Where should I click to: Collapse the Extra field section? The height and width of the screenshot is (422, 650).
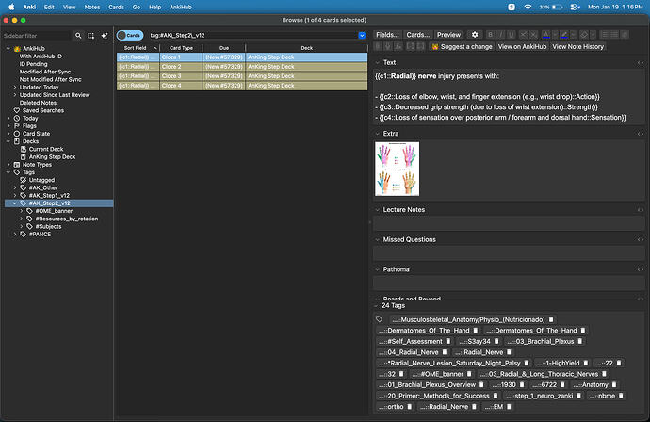pyautogui.click(x=377, y=135)
